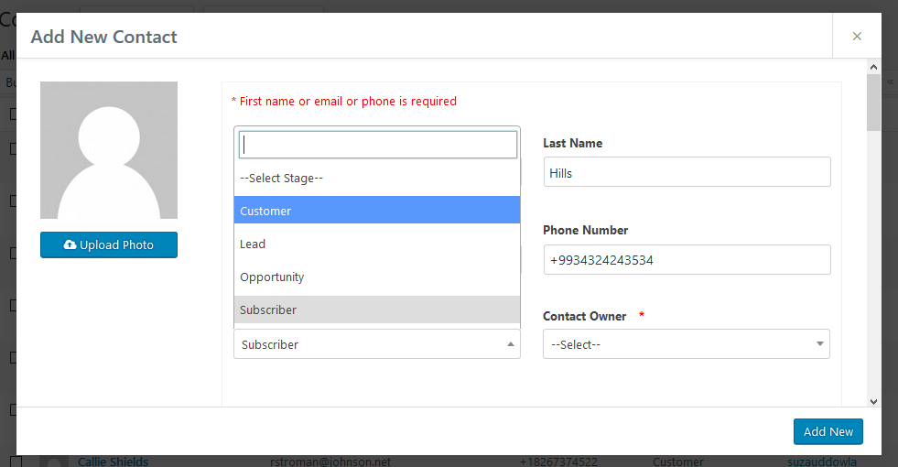This screenshot has height=467, width=898.
Task: Open the Contact Owner dropdown
Action: tap(687, 344)
